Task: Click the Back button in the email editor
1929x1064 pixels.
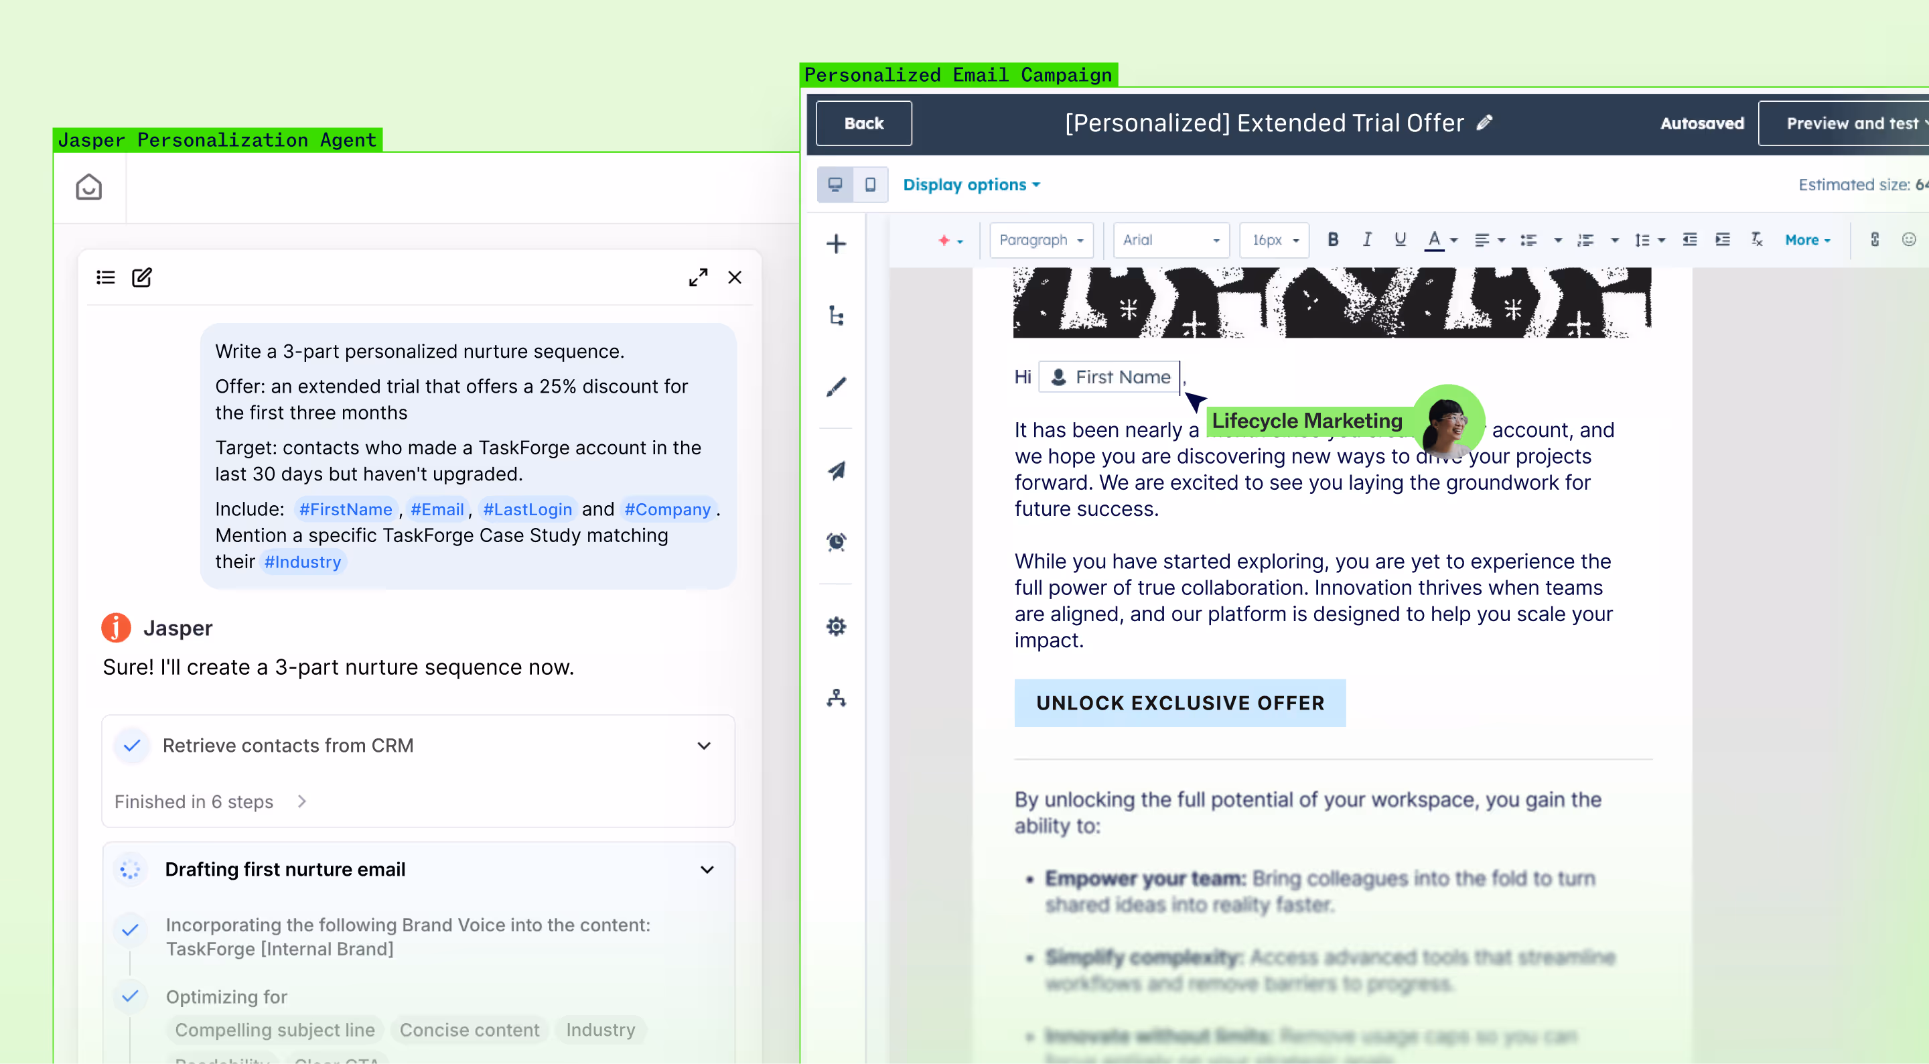Action: pyautogui.click(x=863, y=124)
